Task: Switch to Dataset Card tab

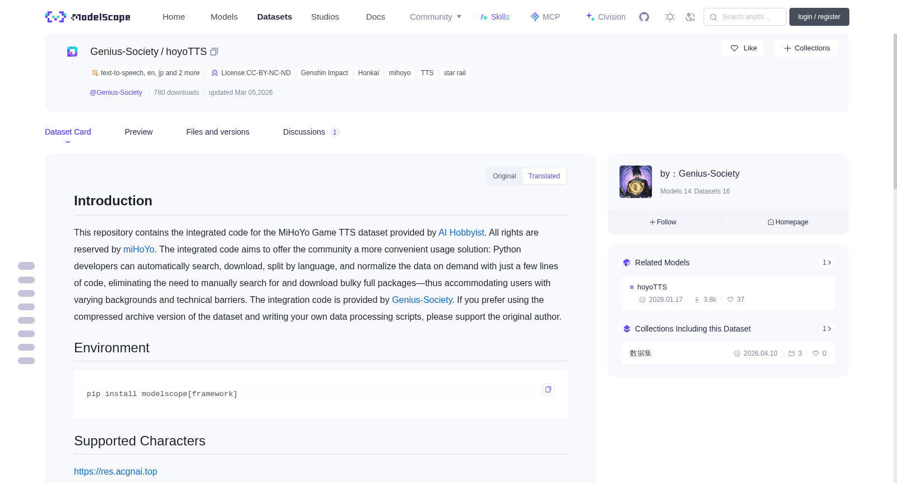Action: point(68,132)
